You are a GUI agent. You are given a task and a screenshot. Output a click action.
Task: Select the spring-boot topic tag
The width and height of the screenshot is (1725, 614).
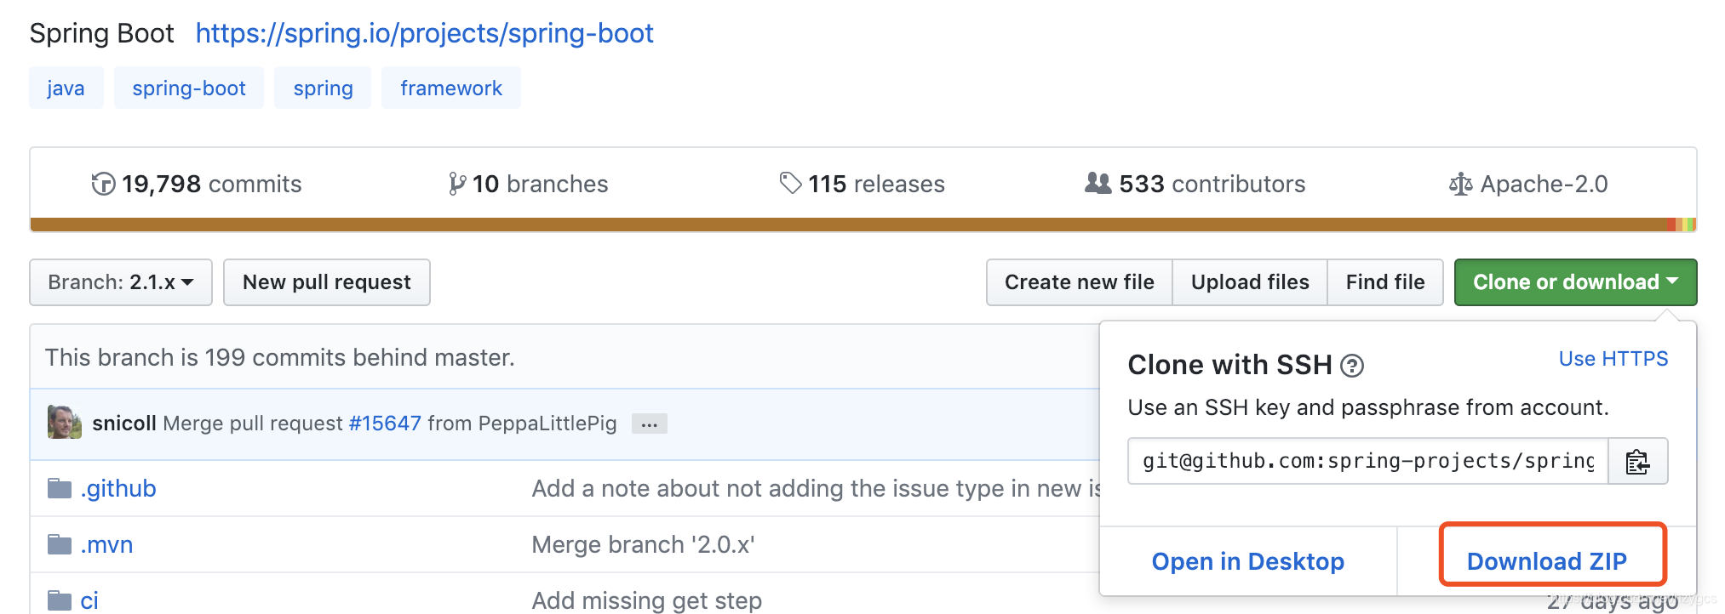pyautogui.click(x=189, y=88)
